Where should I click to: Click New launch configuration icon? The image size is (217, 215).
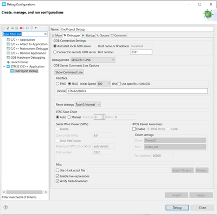pos(3,28)
